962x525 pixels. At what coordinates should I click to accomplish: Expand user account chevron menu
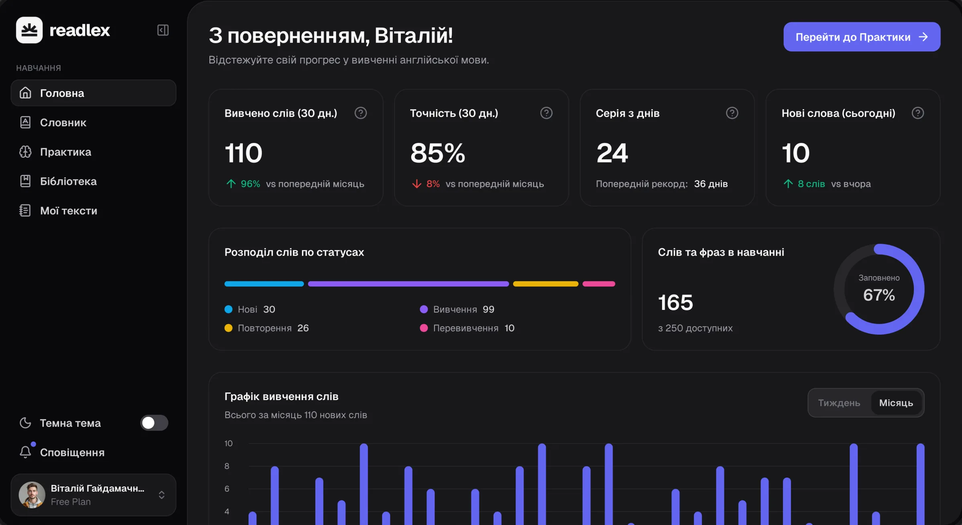coord(161,495)
